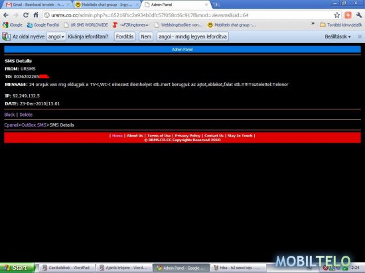Screen dimensions: 365x273
Task: Decline translation with Nem button
Action: coord(146,36)
